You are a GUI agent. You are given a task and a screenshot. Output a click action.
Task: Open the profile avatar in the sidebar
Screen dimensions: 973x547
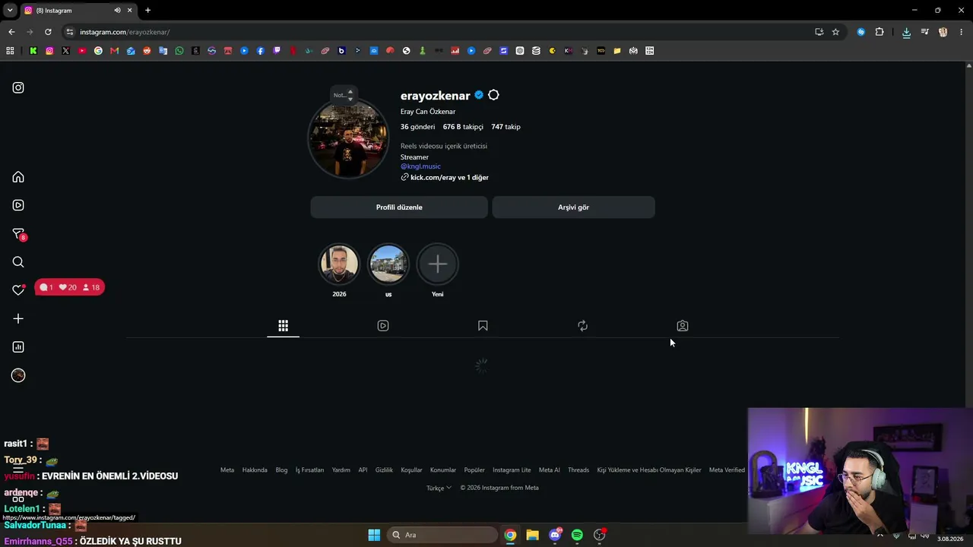tap(18, 375)
